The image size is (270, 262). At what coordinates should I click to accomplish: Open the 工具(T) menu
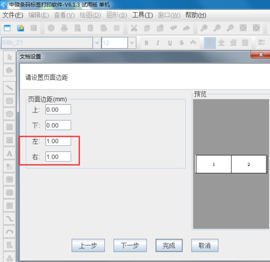(x=143, y=15)
